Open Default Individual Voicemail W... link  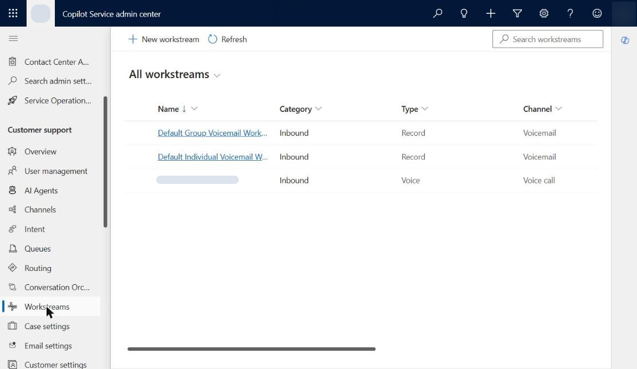213,157
